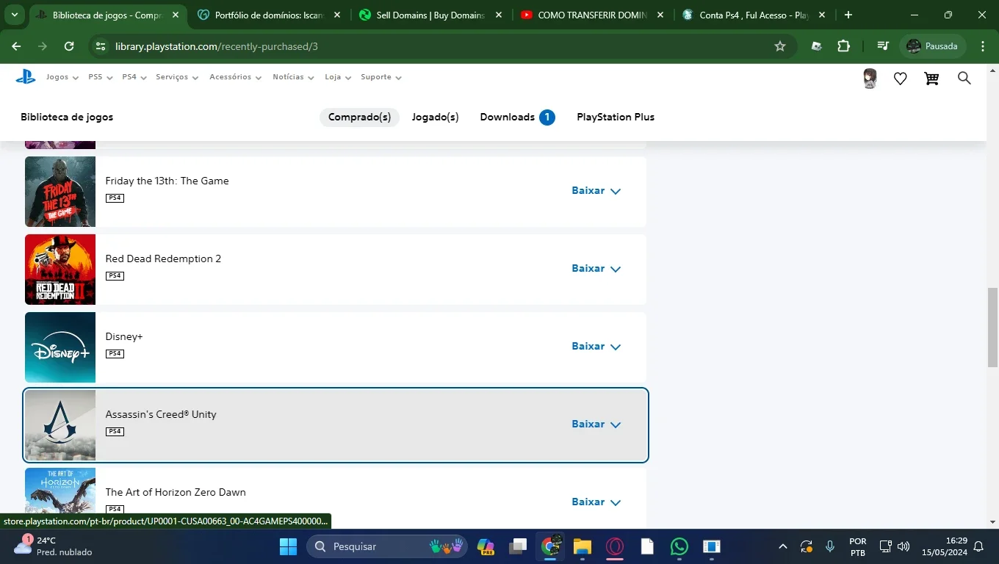Open the Red Dead Redemption 2 cover thumbnail

click(60, 270)
